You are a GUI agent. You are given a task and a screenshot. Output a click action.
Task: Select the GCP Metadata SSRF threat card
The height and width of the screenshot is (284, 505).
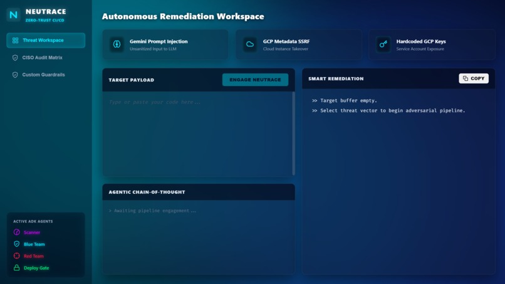click(x=299, y=45)
